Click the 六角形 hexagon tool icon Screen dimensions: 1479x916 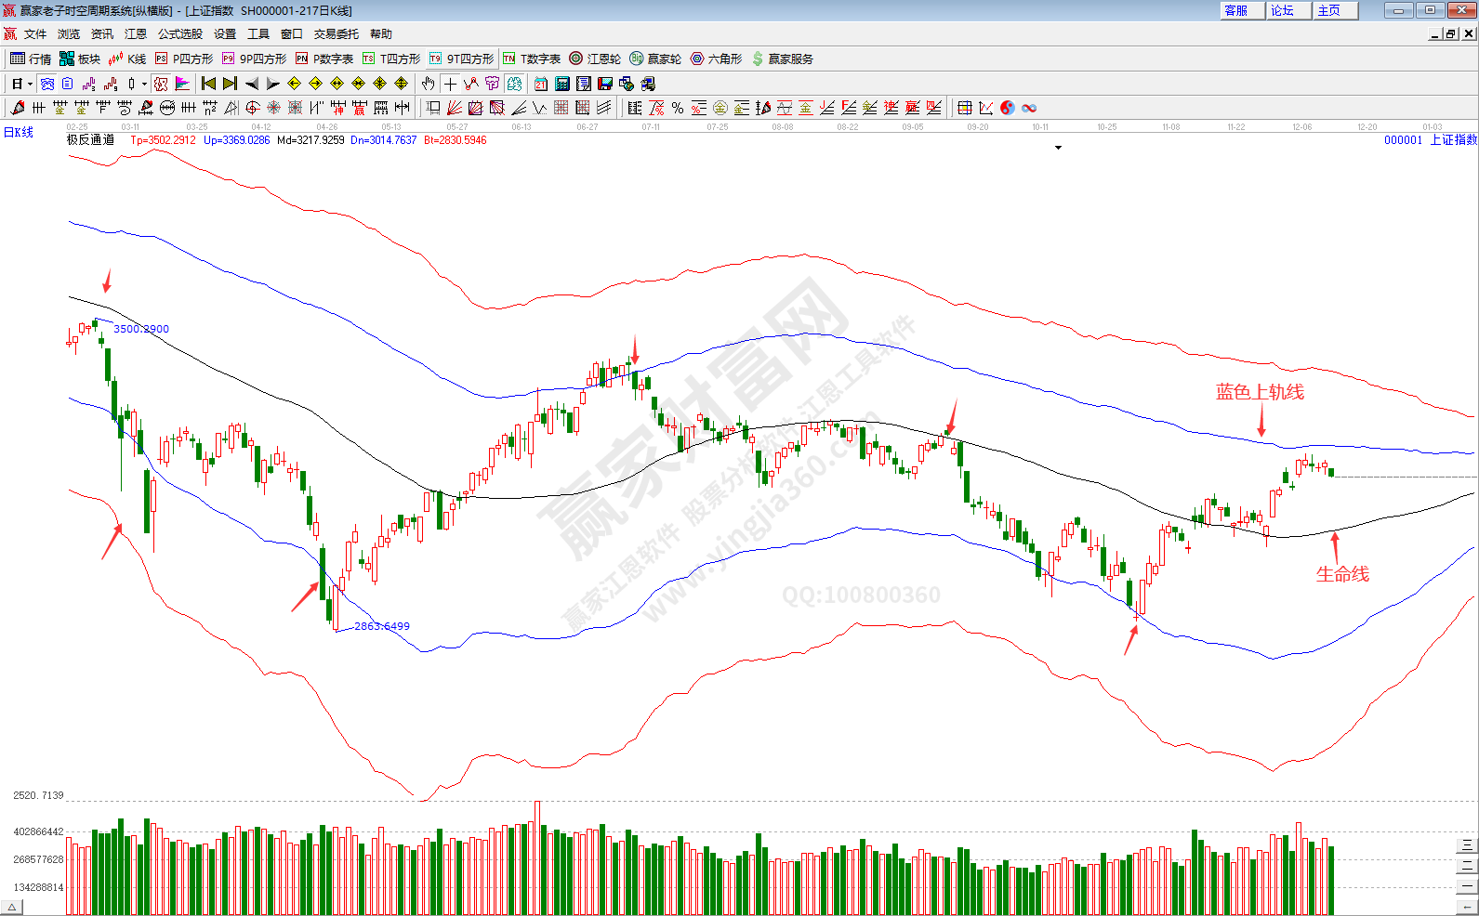(x=716, y=59)
